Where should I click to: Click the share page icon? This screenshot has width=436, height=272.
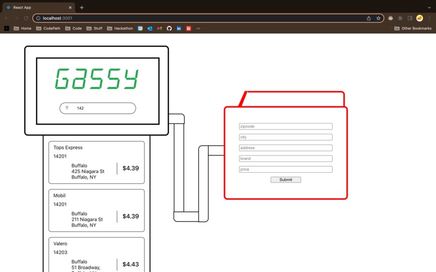point(369,18)
